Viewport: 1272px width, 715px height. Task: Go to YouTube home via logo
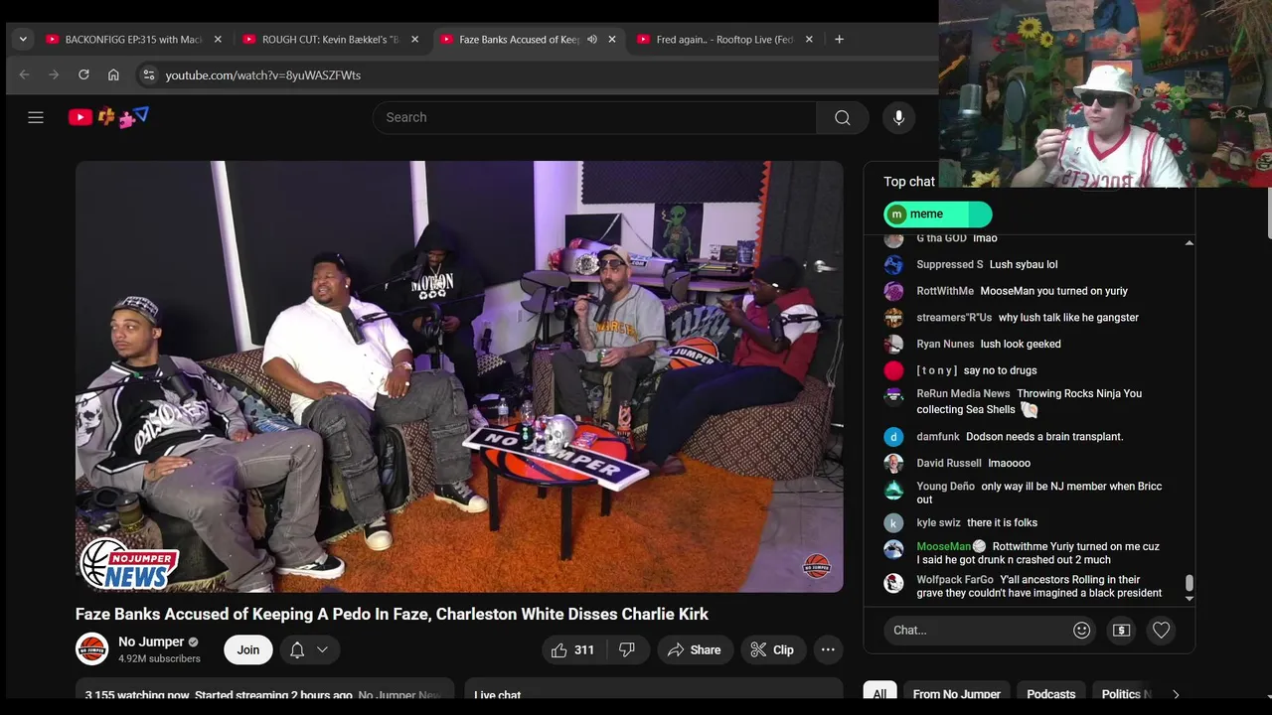(x=108, y=117)
